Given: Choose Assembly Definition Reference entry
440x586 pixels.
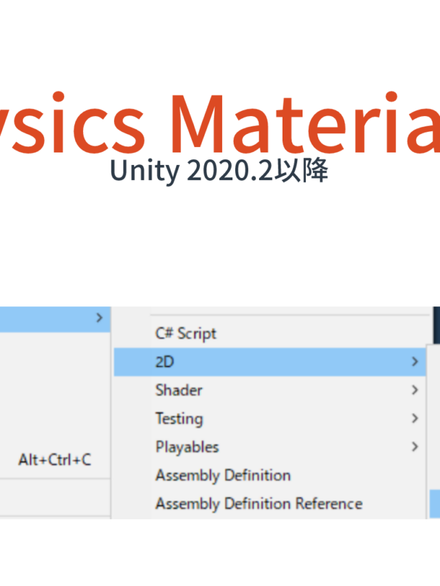Looking at the screenshot, I should [x=269, y=504].
